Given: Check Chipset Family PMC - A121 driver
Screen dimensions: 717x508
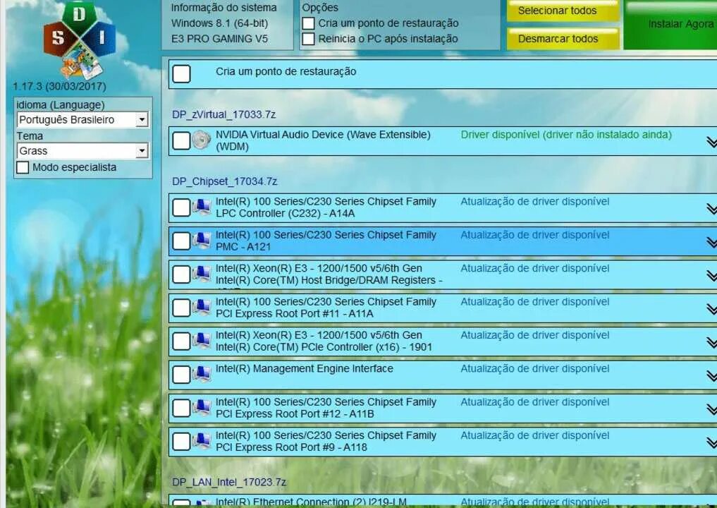Looking at the screenshot, I should [x=181, y=241].
